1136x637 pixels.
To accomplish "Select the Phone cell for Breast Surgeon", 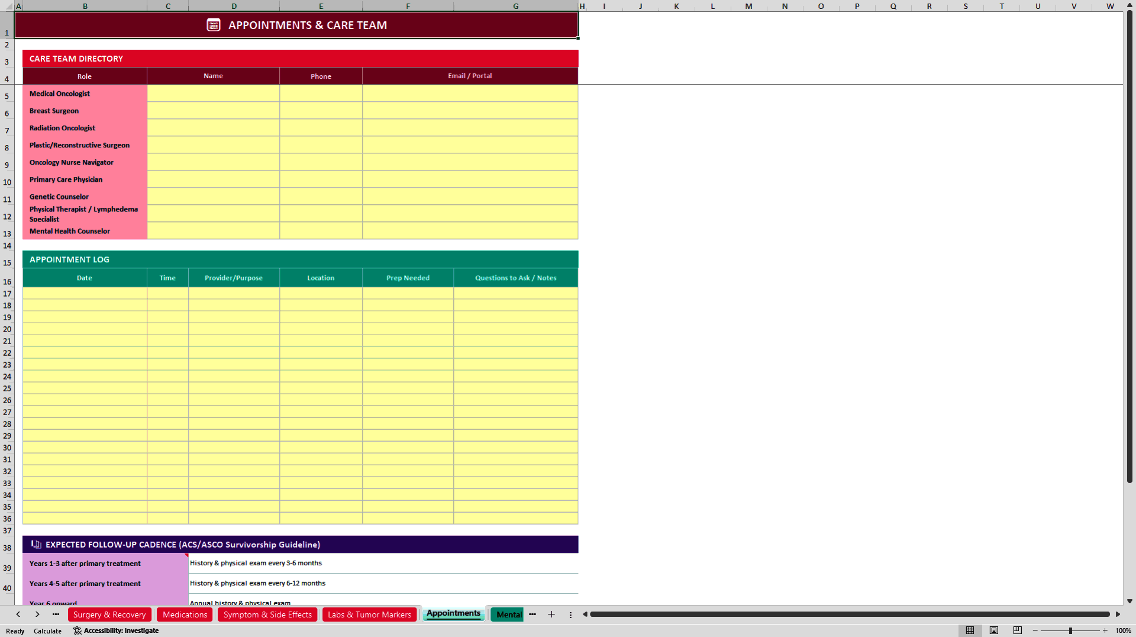I will pyautogui.click(x=321, y=111).
